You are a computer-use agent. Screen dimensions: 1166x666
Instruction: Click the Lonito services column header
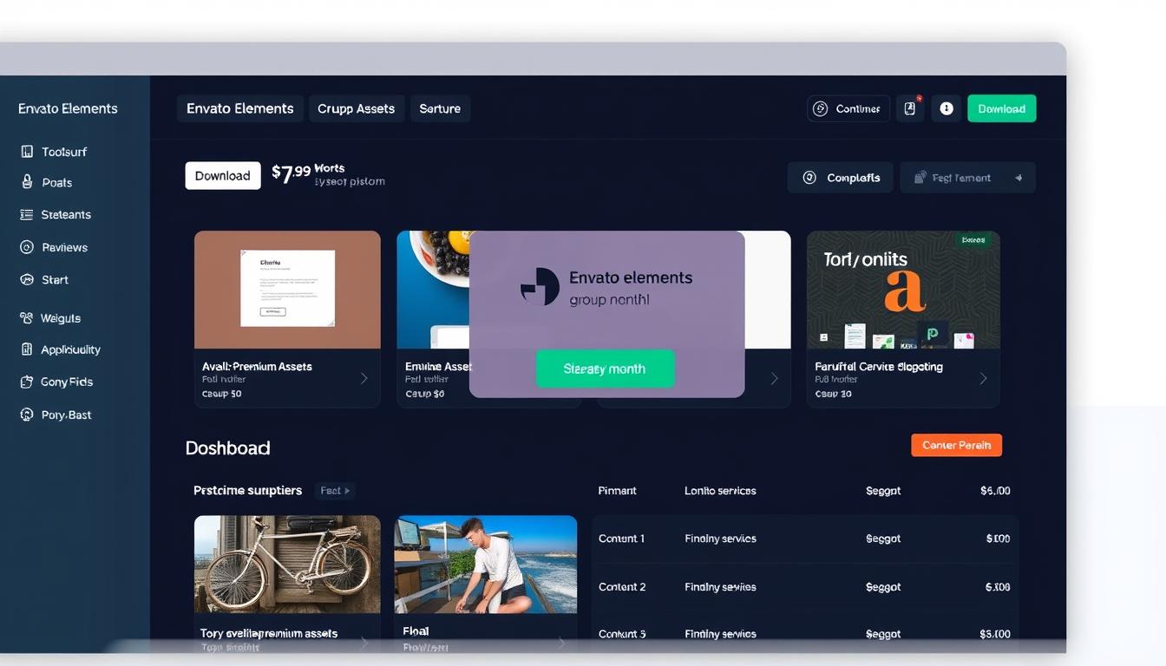click(x=720, y=491)
